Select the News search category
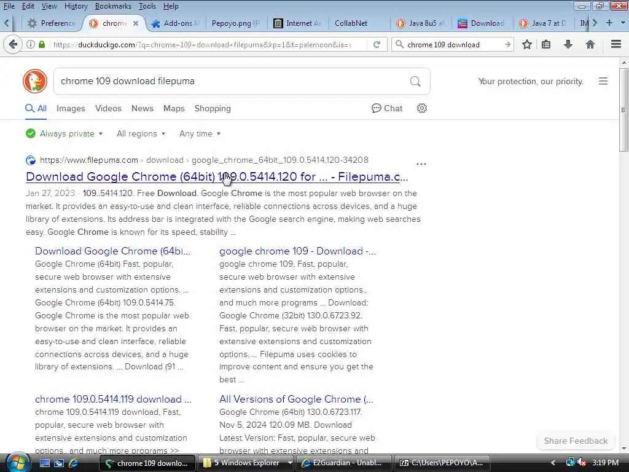629x472 pixels. point(143,108)
